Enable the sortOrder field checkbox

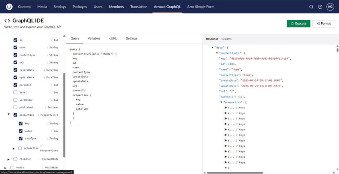pyautogui.click(x=15, y=100)
